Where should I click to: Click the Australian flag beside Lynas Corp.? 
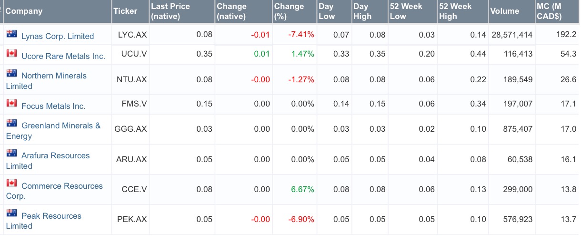(x=11, y=34)
